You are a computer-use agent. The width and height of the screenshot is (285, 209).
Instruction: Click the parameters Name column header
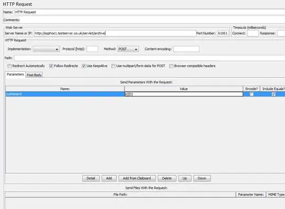[x=65, y=89]
